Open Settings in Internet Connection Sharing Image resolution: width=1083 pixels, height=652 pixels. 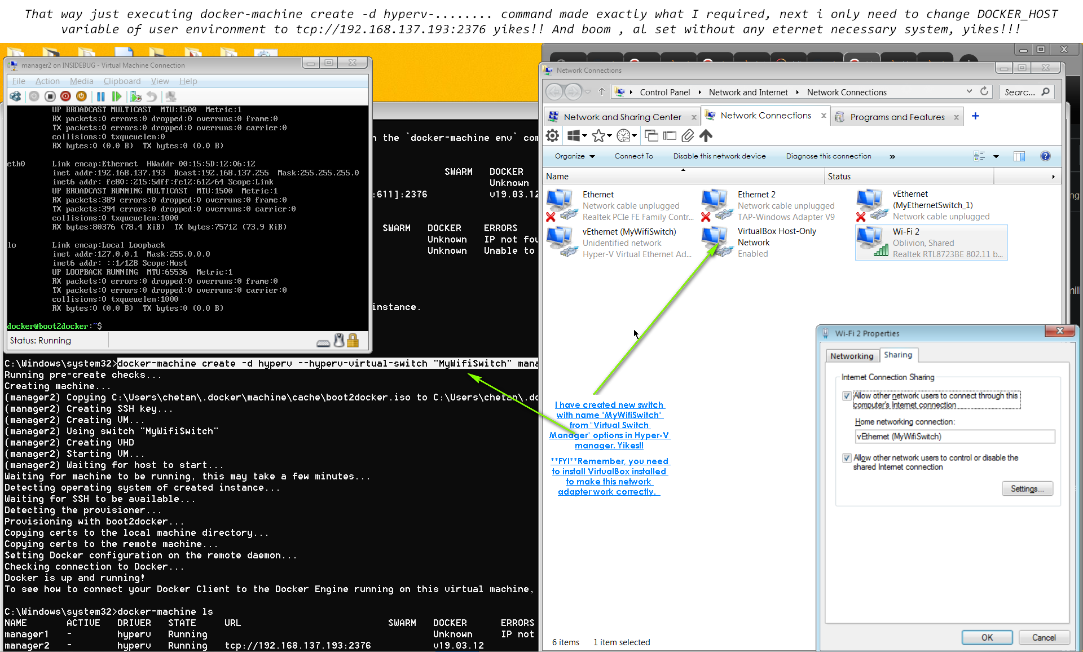(1027, 488)
